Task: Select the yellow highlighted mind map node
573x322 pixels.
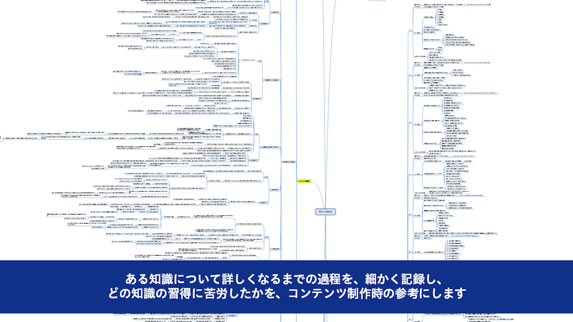Action: pos(304,181)
